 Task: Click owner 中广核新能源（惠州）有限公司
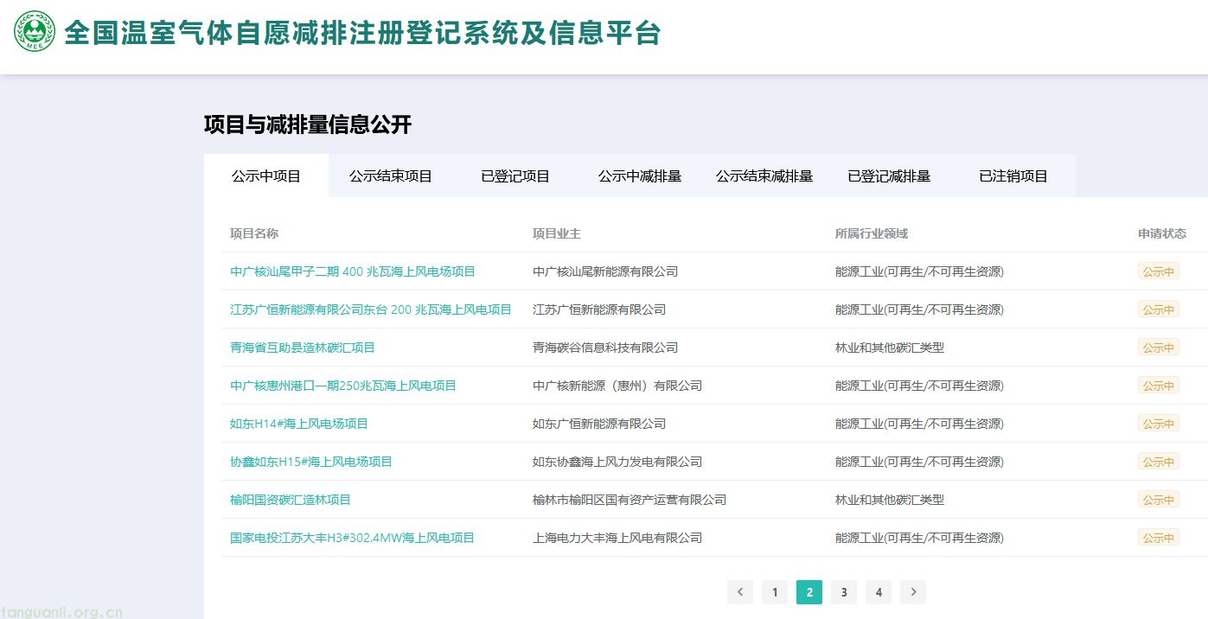coord(617,386)
